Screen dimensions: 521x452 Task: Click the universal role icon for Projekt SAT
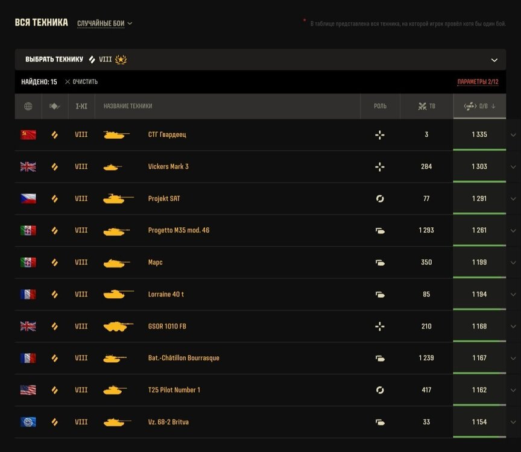(x=380, y=199)
